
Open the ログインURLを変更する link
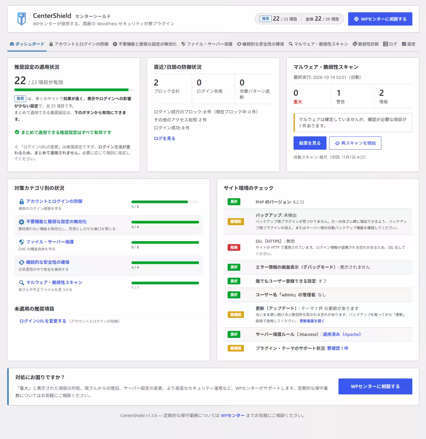(43, 321)
